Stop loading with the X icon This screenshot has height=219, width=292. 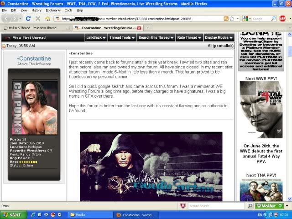[x=38, y=18]
